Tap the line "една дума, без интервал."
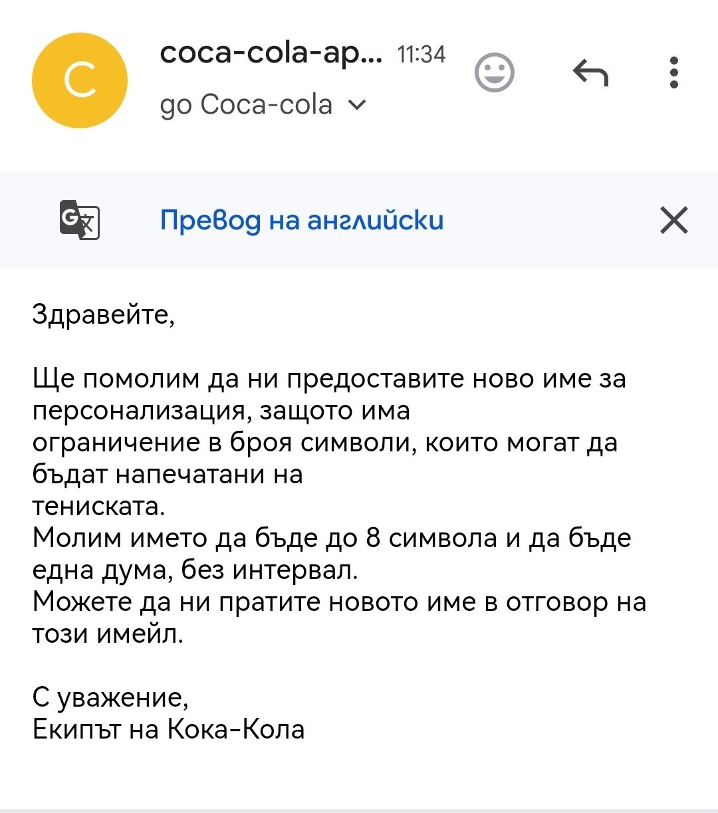Image resolution: width=718 pixels, height=813 pixels. (x=195, y=570)
